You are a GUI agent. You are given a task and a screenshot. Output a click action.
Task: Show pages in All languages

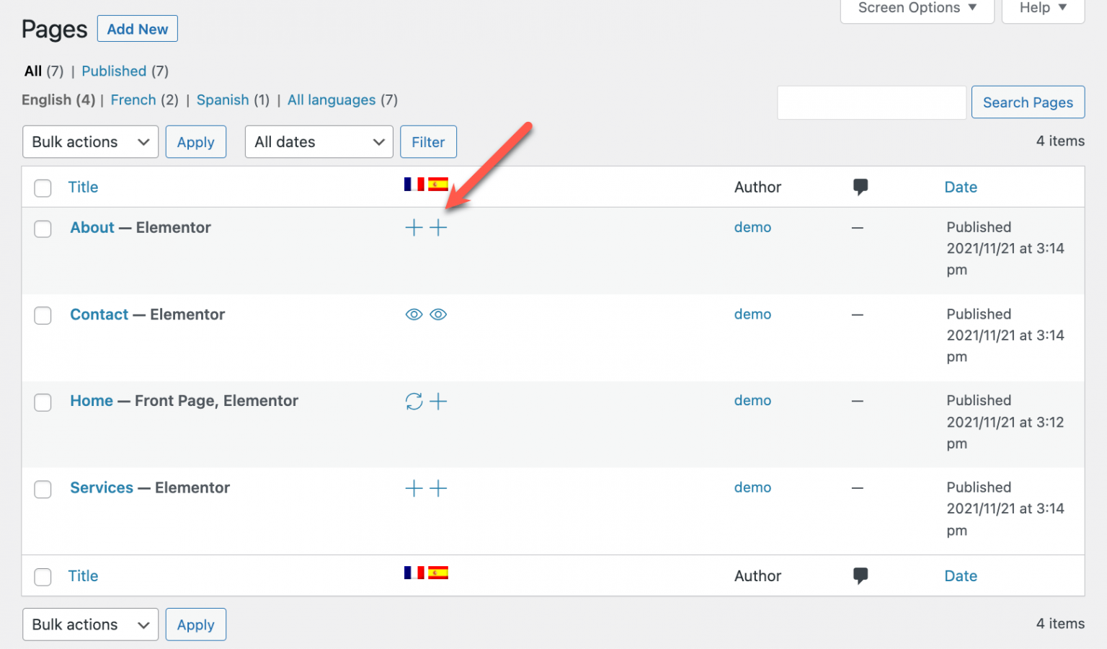[332, 100]
